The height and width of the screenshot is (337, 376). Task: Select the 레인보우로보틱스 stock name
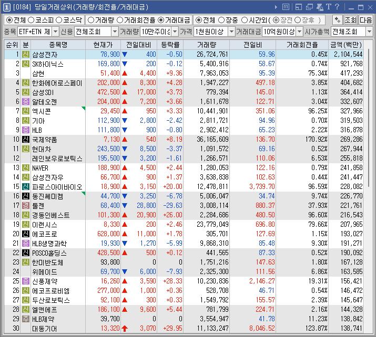tap(57, 159)
